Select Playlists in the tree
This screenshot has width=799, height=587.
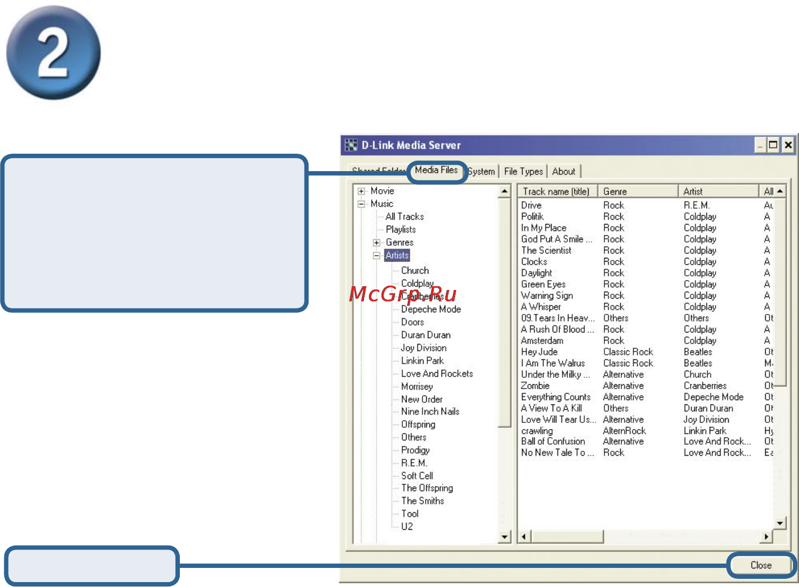point(401,229)
